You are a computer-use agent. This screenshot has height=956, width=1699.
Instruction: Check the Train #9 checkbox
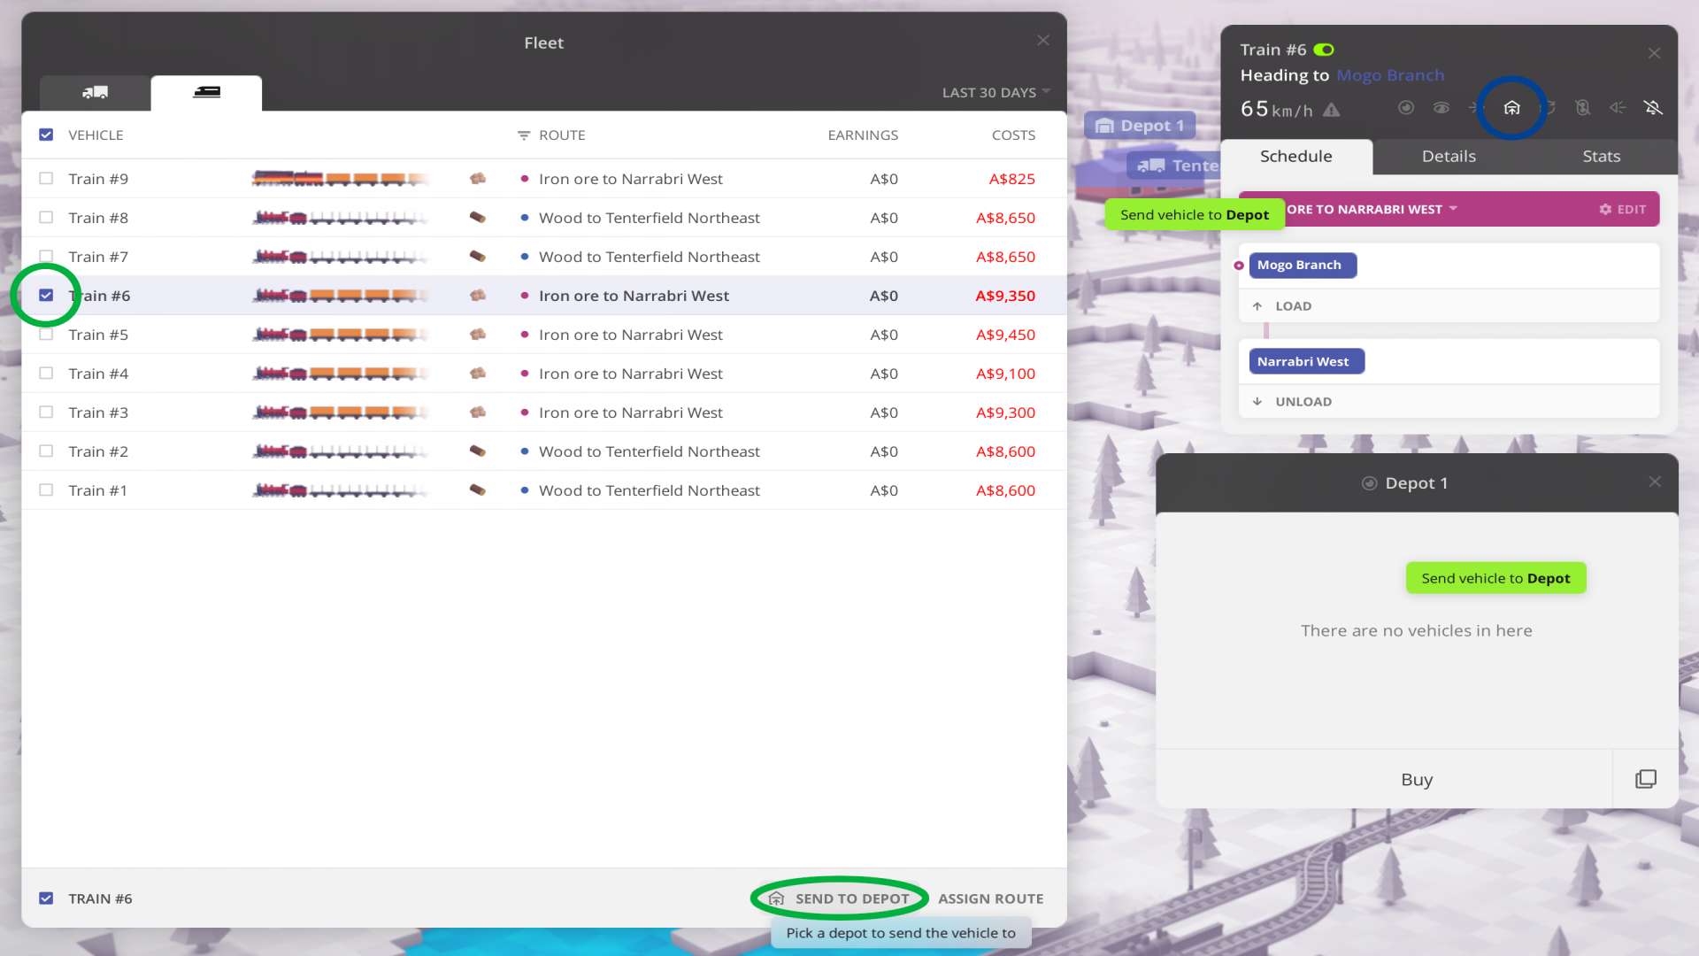[46, 179]
